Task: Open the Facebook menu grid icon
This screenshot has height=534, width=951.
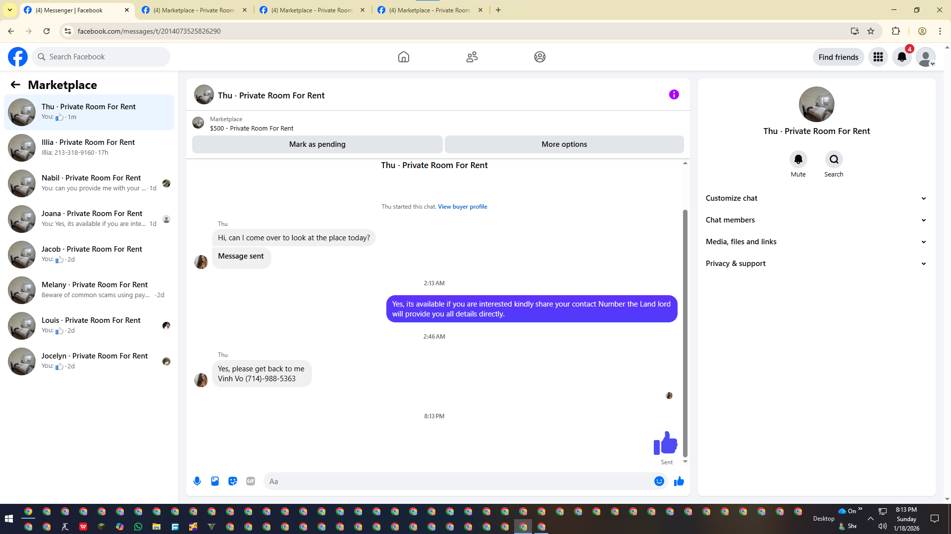Action: (x=878, y=57)
